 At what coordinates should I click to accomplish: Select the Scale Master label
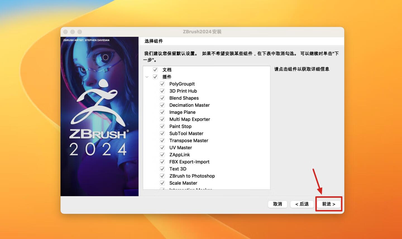[183, 183]
